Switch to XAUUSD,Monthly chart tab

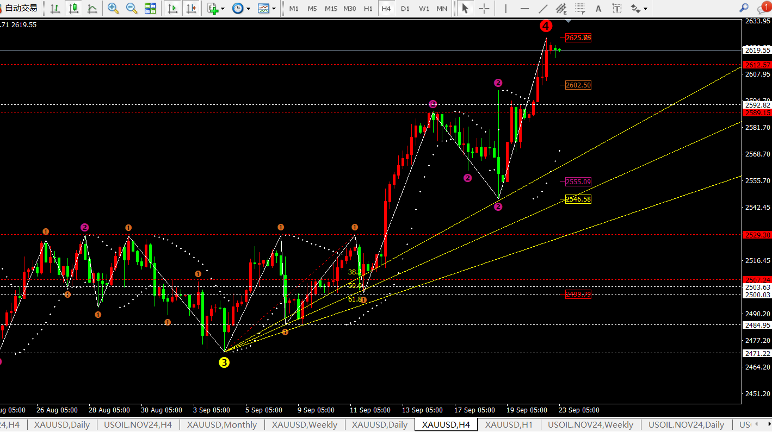point(221,425)
